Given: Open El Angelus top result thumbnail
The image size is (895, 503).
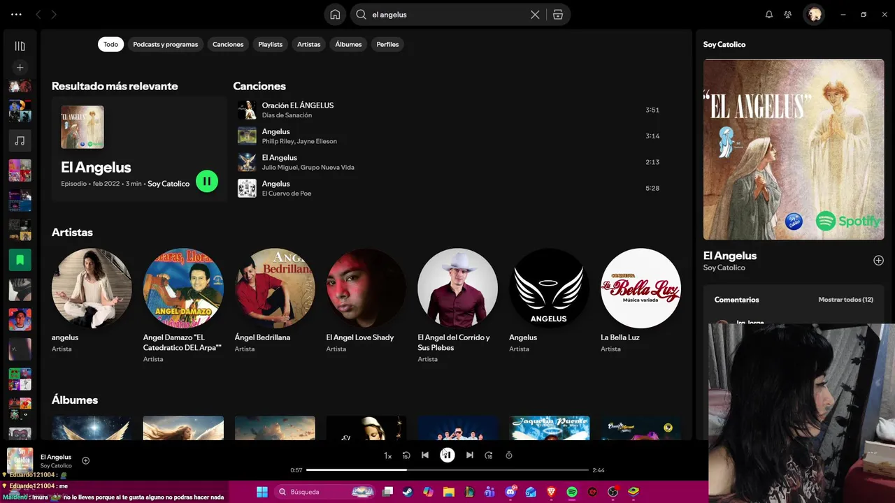Looking at the screenshot, I should 83,127.
